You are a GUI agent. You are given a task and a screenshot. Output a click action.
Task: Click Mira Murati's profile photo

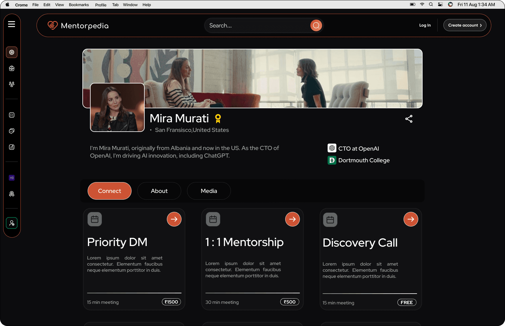click(x=117, y=107)
